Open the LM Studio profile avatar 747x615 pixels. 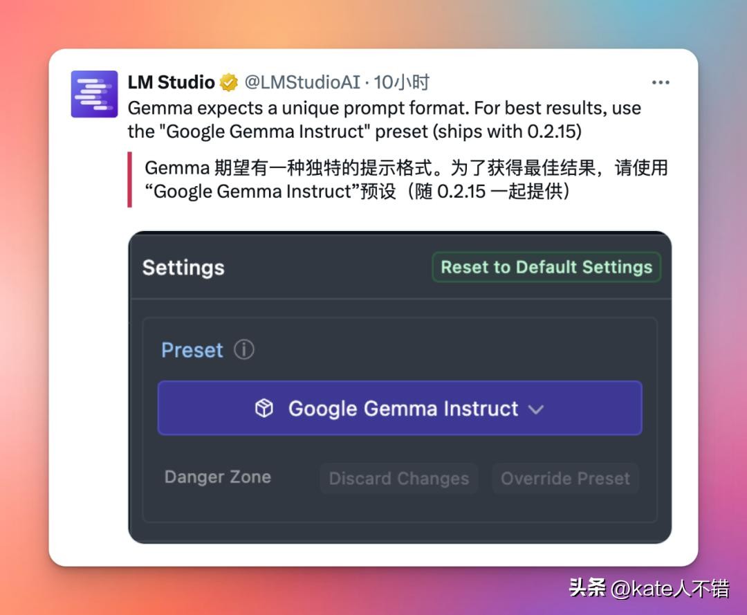click(x=94, y=94)
